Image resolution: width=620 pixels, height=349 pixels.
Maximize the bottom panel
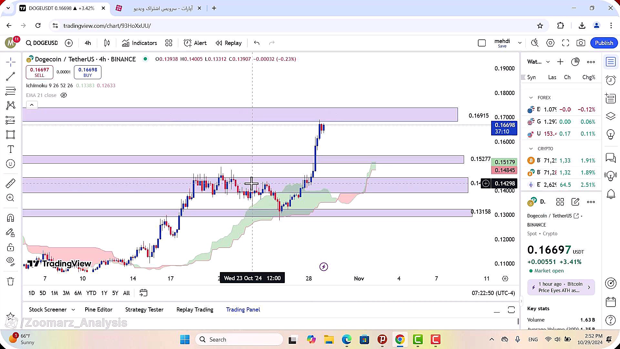511,310
